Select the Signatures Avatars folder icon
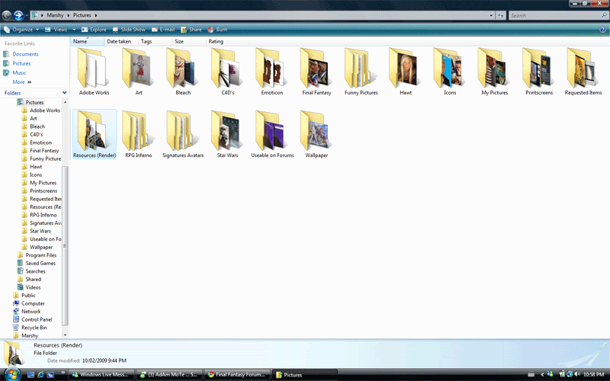Image resolution: width=610 pixels, height=381 pixels. pyautogui.click(x=181, y=131)
